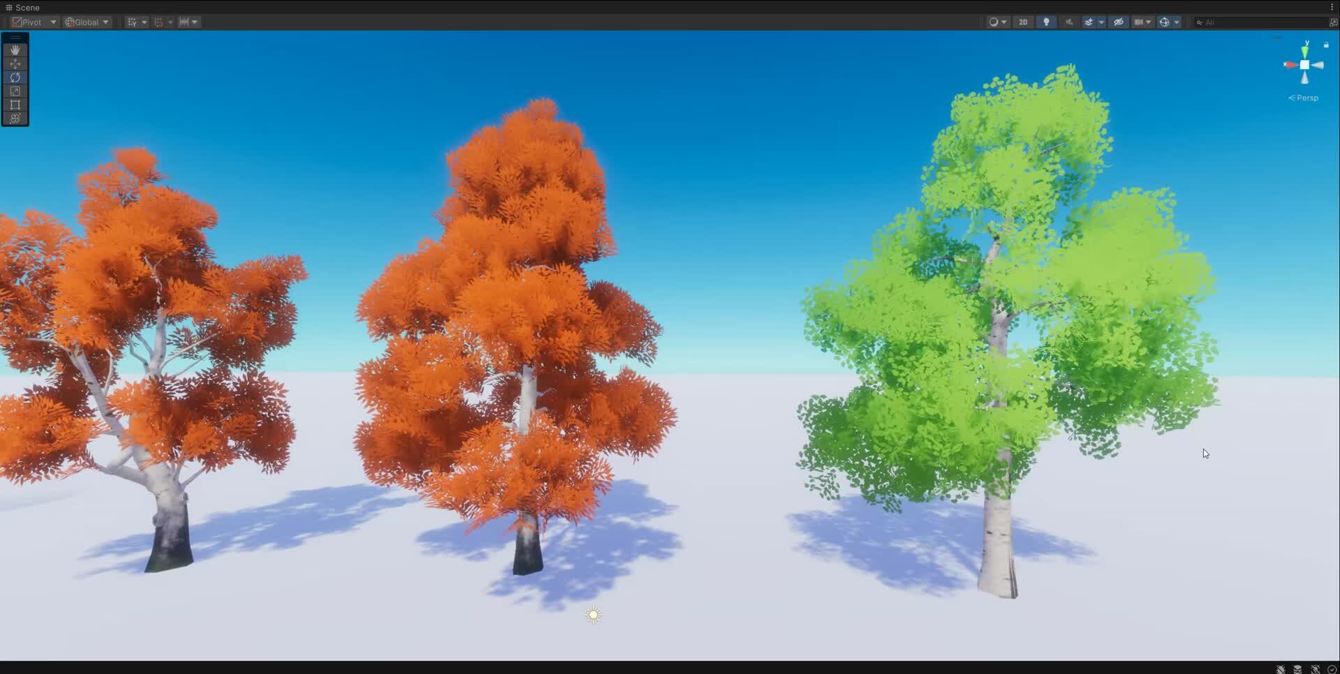Toggle scene view lighting
This screenshot has height=674, width=1340.
coord(1045,22)
